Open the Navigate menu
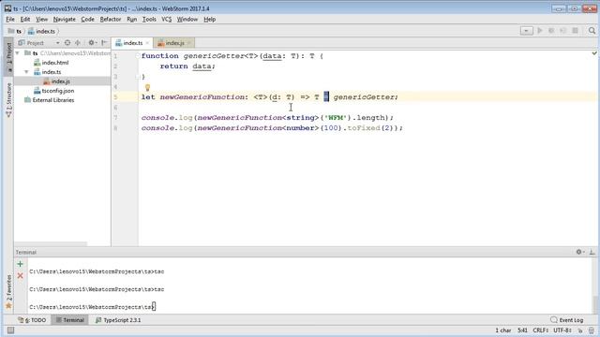The height and width of the screenshot is (337, 600). [65, 19]
